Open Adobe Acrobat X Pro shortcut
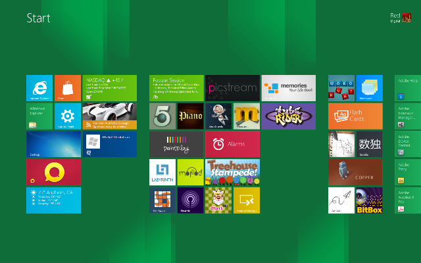Image resolution: width=421 pixels, height=263 pixels. (408, 201)
